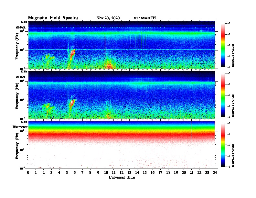This screenshot has height=198, width=256.
Task: Click the "station=ATH" label
Action: tap(145, 18)
